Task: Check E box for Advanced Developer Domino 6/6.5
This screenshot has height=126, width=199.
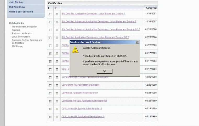Action: point(50,30)
